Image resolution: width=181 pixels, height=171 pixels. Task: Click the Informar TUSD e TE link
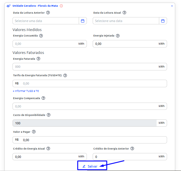pyautogui.click(x=26, y=91)
